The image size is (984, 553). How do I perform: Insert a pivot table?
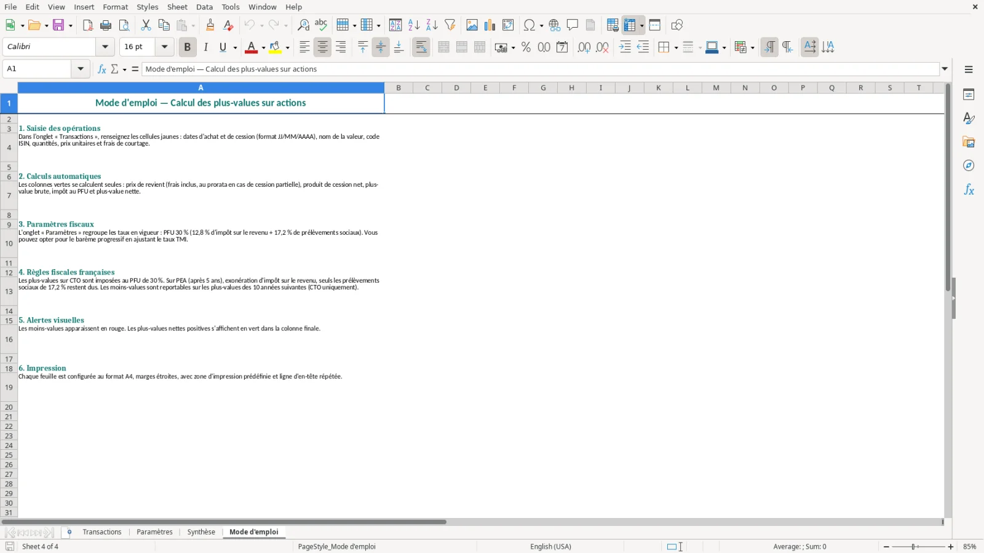508,25
